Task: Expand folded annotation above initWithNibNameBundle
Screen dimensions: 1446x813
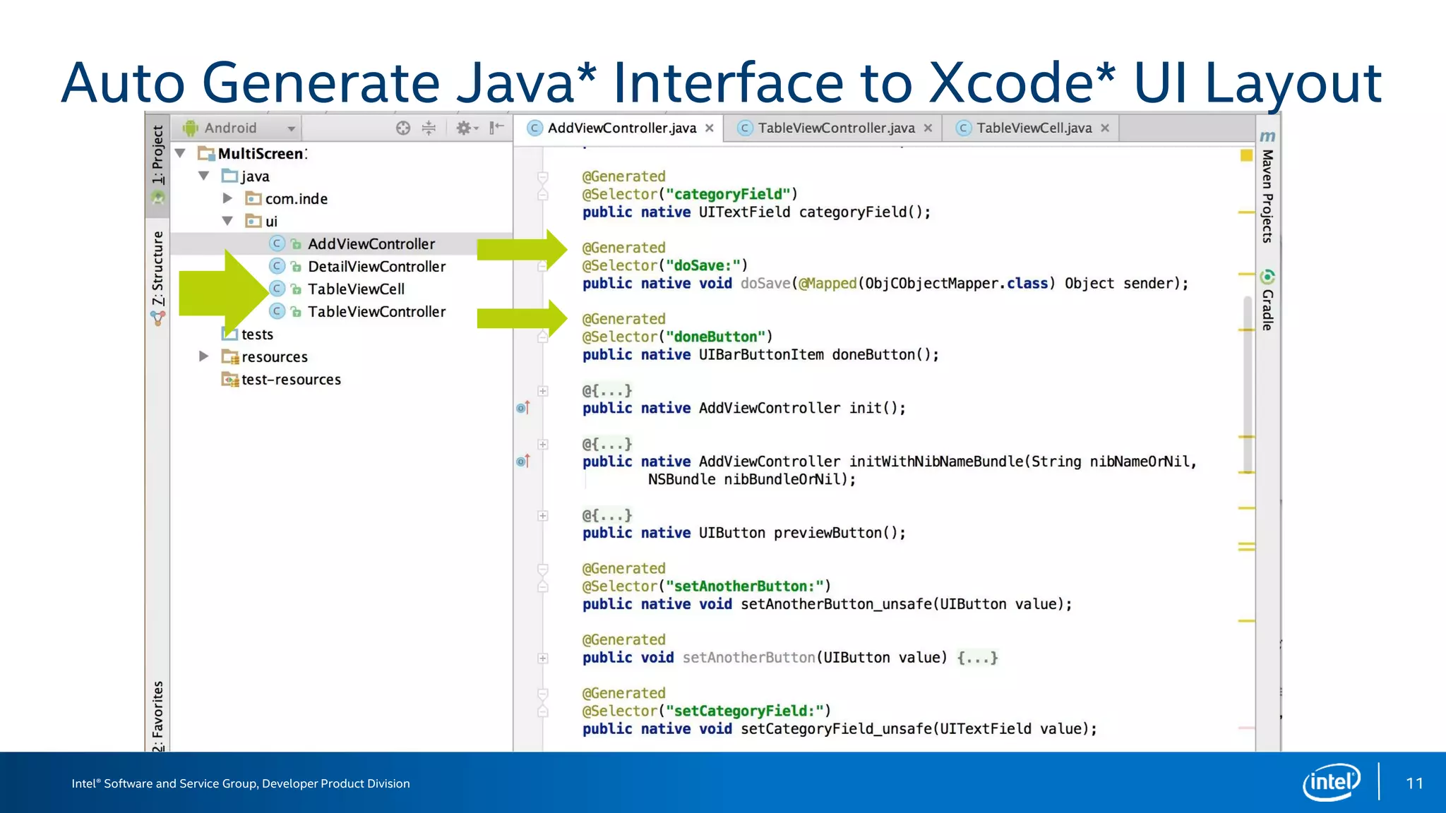Action: click(x=543, y=445)
